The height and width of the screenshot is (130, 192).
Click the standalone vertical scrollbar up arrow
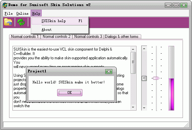click(144, 49)
